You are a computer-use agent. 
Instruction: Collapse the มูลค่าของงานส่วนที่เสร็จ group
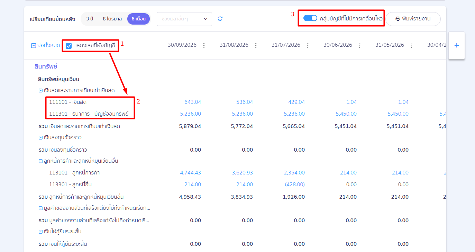click(40, 208)
